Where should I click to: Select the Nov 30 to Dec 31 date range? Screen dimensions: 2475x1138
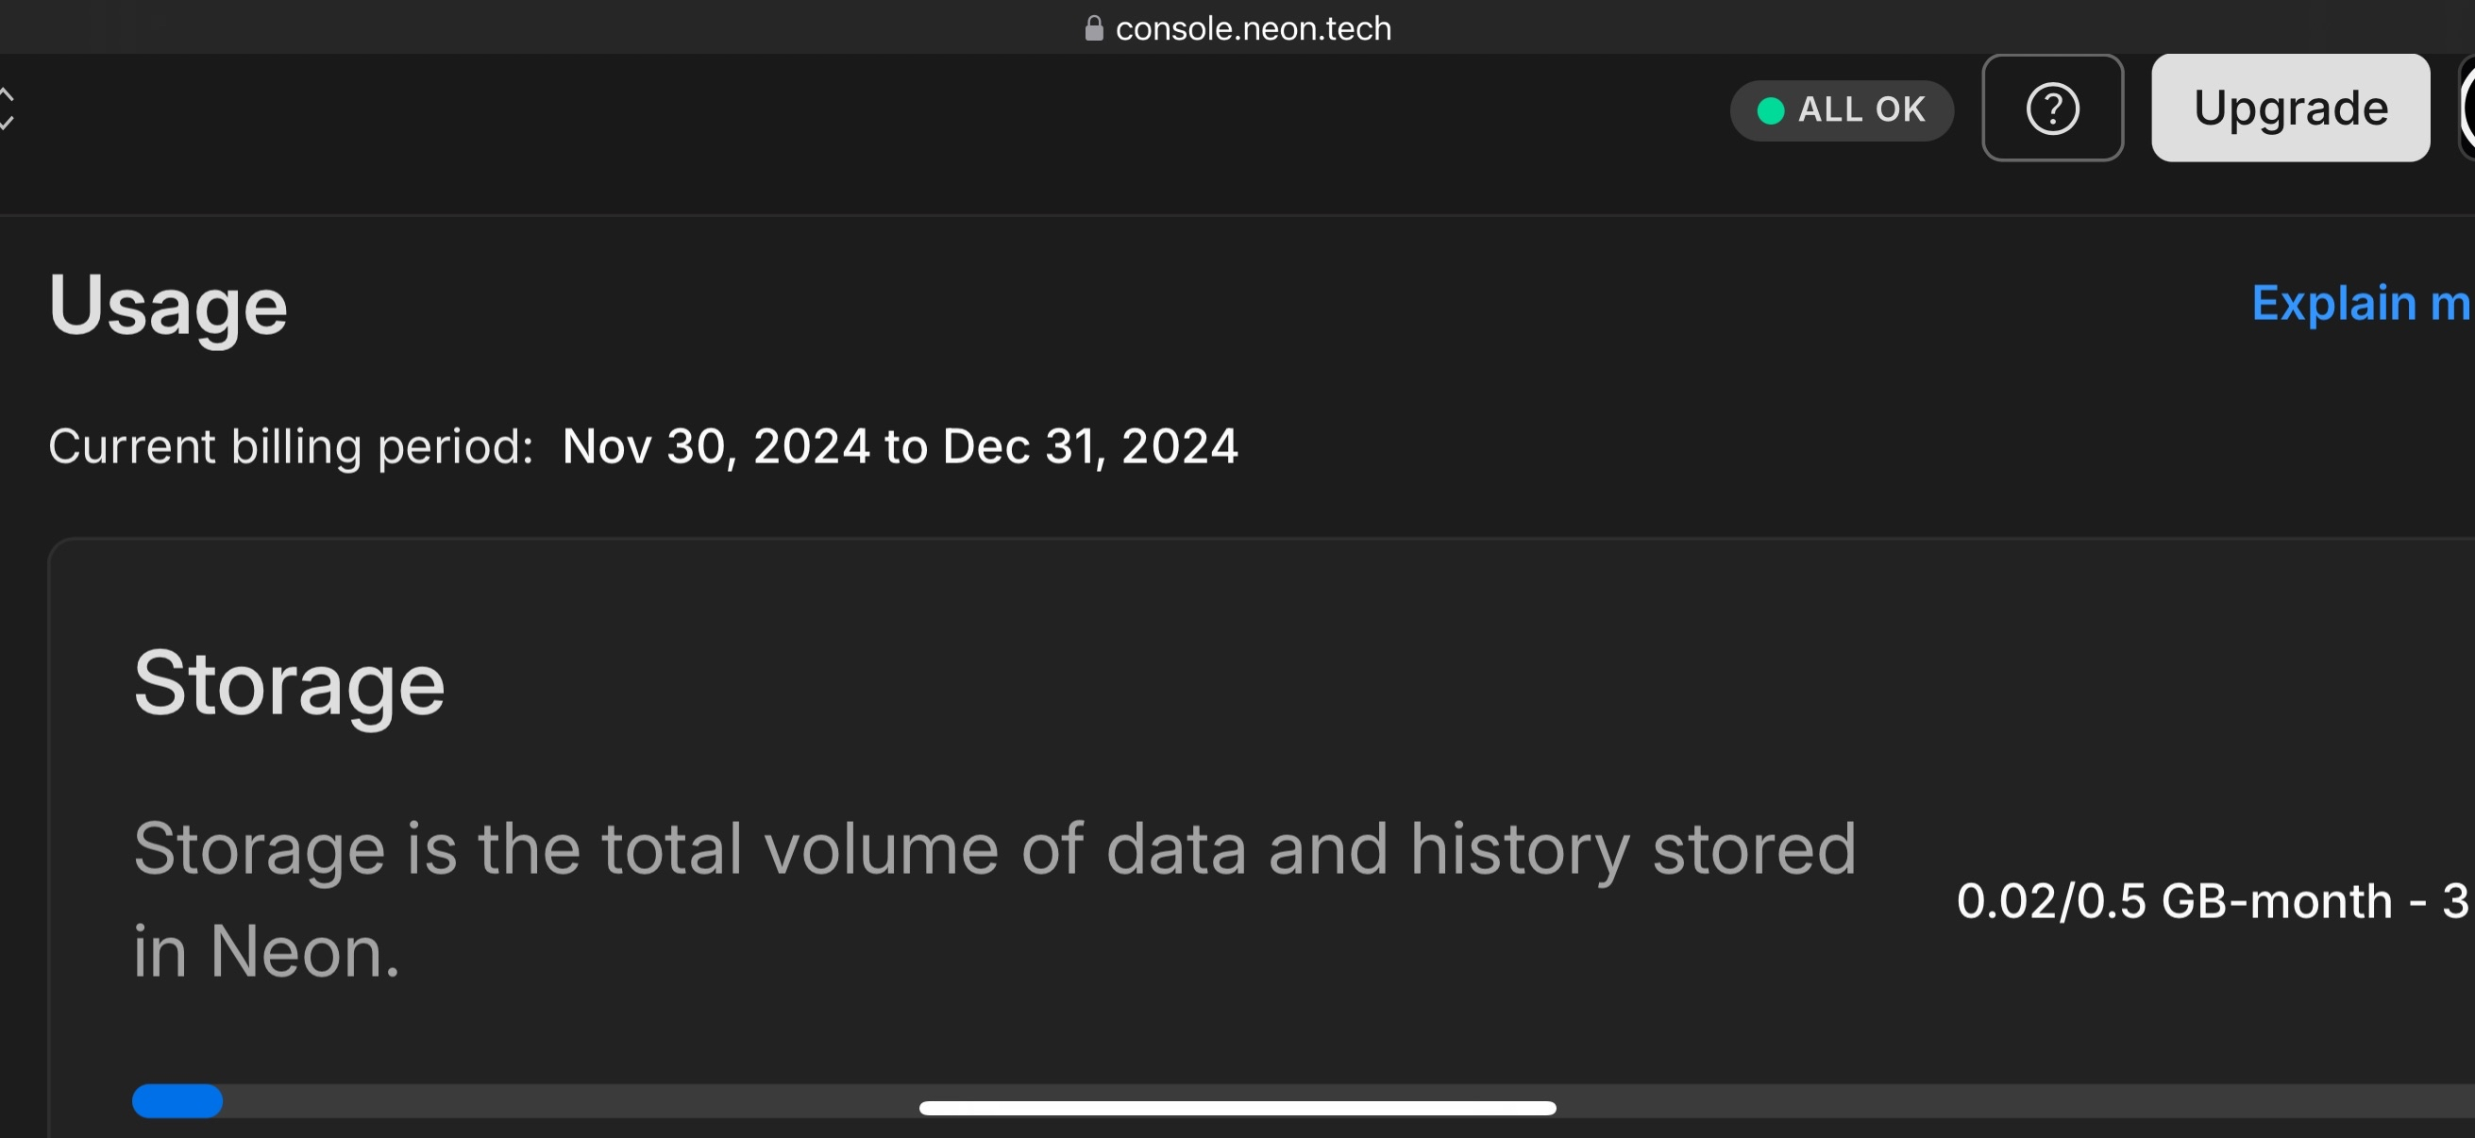point(900,446)
